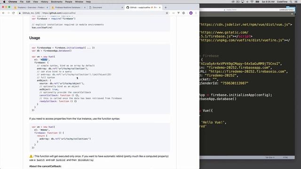Viewport: 301px width, 169px height.
Task: Open the editor tab dropdown arrow
Action: [292, 14]
